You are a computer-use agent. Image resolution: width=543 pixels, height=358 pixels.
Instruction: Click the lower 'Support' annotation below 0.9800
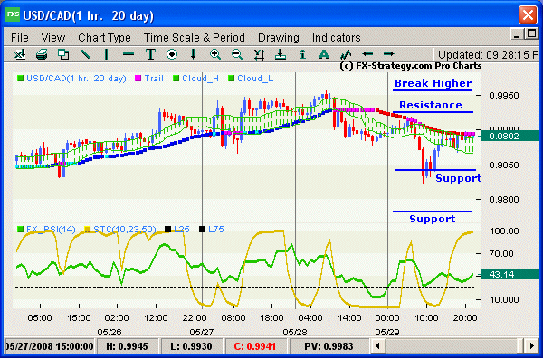click(x=433, y=219)
